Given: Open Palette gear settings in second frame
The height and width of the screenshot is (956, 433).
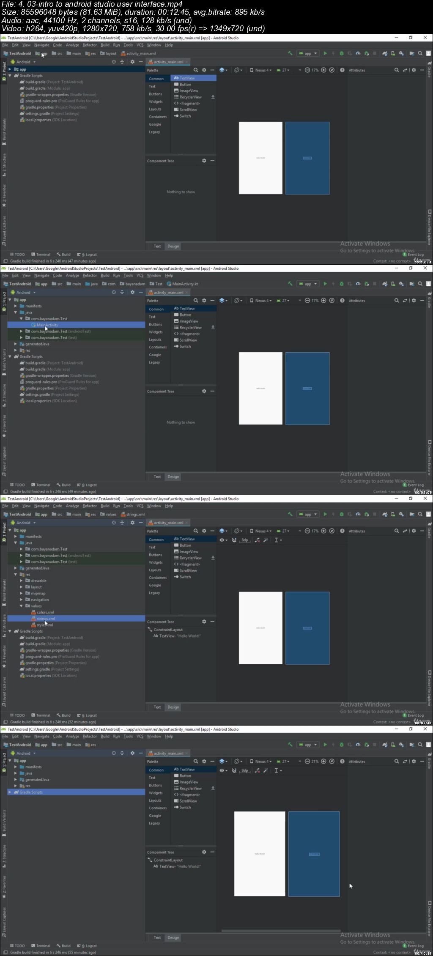Looking at the screenshot, I should (204, 301).
